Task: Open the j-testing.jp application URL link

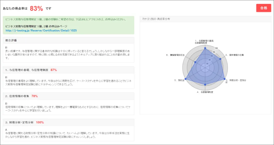Action: coord(41,30)
